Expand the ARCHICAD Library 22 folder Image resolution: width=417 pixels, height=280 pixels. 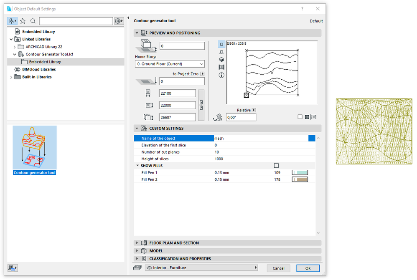point(15,47)
